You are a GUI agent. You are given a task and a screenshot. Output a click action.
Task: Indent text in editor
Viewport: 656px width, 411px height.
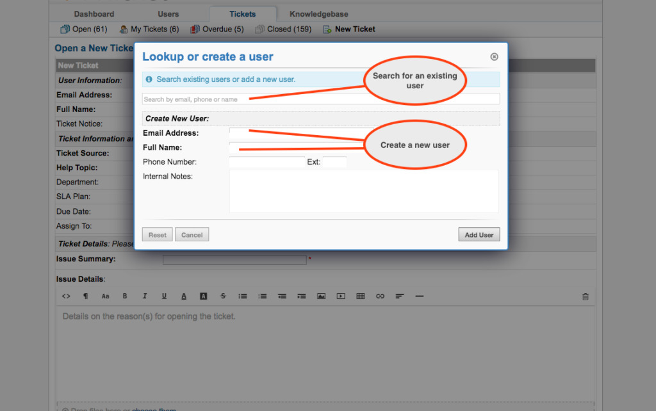(x=302, y=296)
